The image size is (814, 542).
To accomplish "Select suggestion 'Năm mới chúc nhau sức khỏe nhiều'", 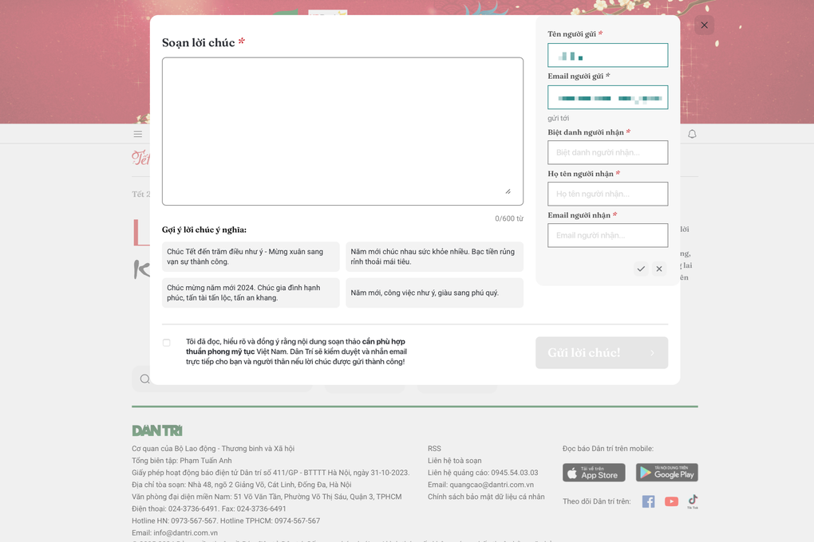I will pos(434,257).
